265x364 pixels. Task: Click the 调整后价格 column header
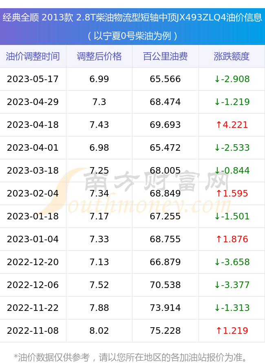coord(99,56)
